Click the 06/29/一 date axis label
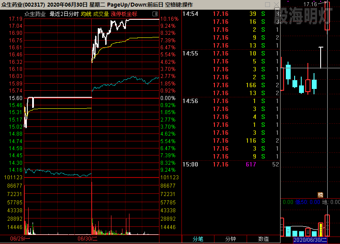 20,239
